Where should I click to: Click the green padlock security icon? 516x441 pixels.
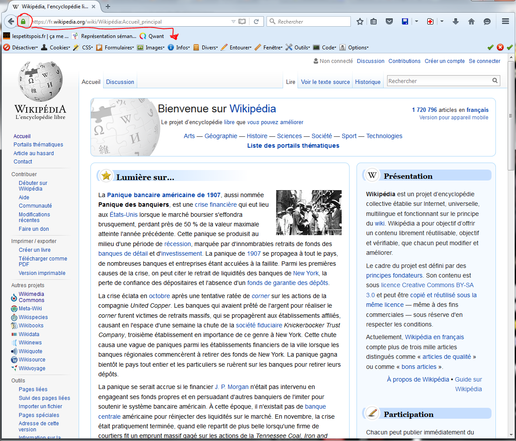point(23,21)
